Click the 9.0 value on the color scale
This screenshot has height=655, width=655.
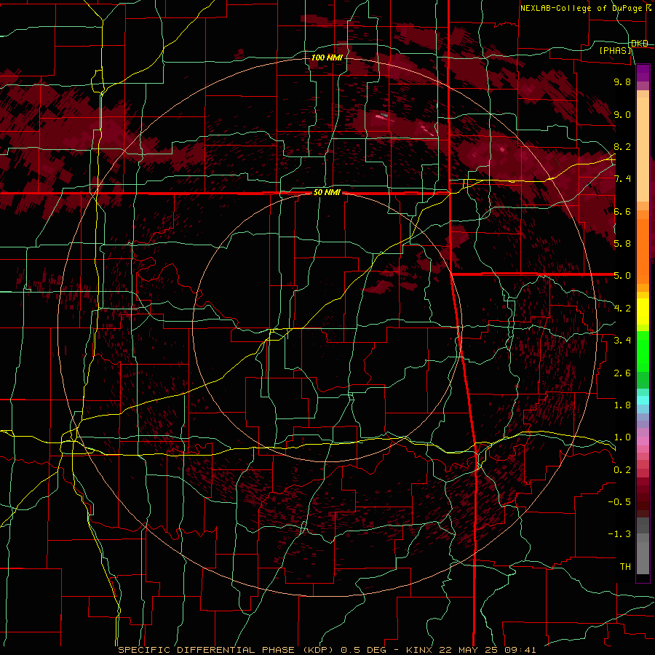pos(622,114)
